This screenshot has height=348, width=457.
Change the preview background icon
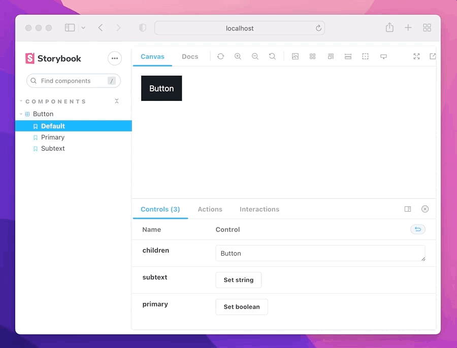click(x=295, y=56)
